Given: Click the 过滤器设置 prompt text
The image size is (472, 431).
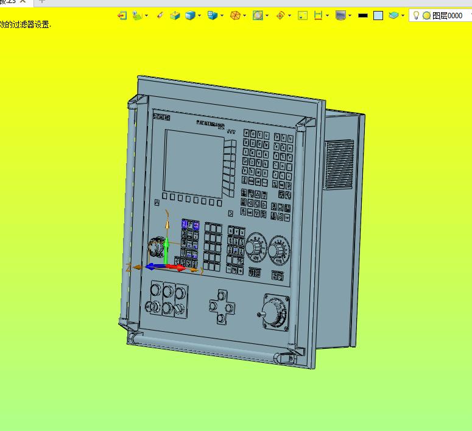Looking at the screenshot, I should (31, 24).
